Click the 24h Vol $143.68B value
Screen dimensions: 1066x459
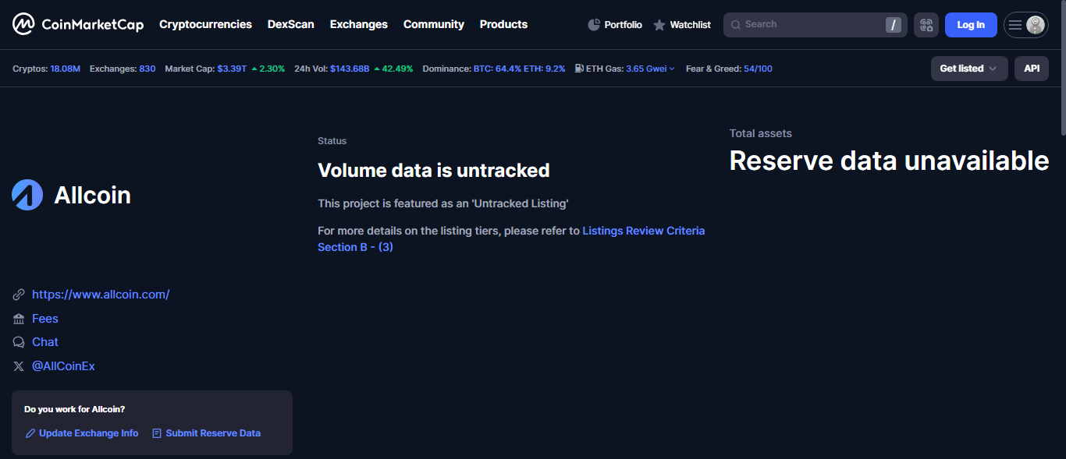click(x=350, y=69)
